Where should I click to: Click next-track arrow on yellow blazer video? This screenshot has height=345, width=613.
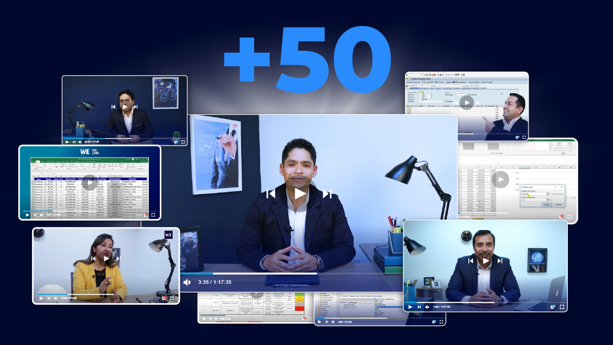pyautogui.click(x=118, y=258)
